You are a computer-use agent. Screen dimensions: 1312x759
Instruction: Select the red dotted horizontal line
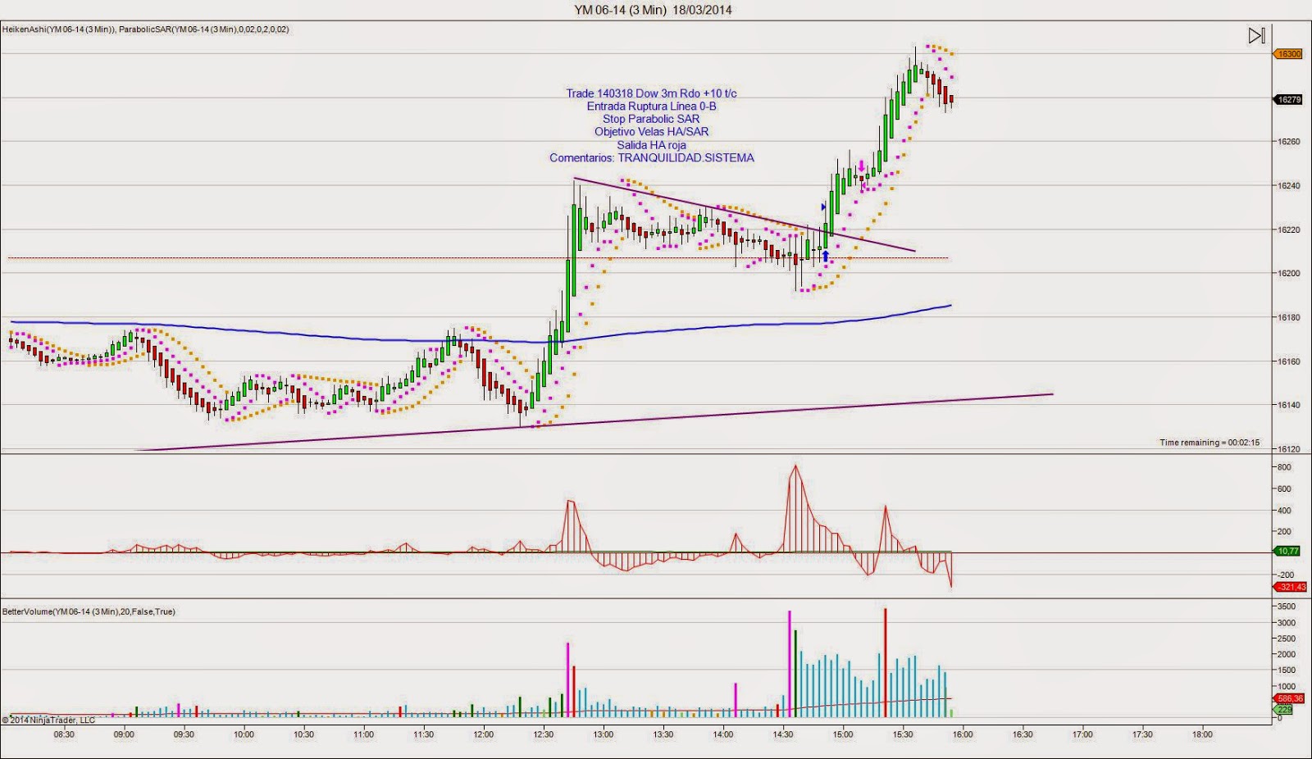point(328,258)
